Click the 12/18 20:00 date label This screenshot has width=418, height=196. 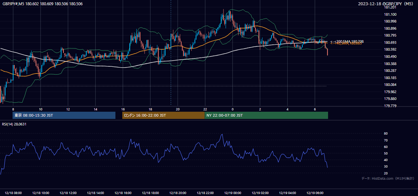click(178, 193)
